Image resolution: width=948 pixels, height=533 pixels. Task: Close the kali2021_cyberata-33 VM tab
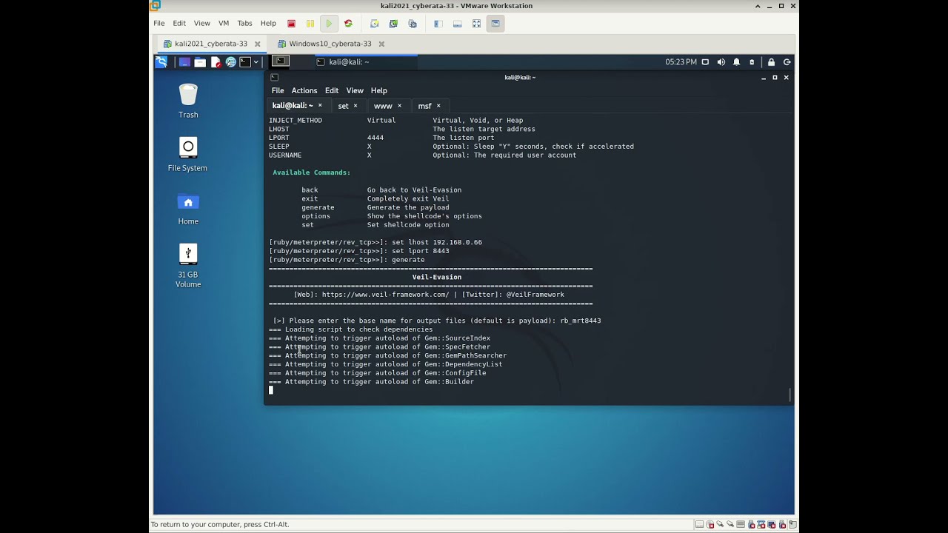(257, 44)
